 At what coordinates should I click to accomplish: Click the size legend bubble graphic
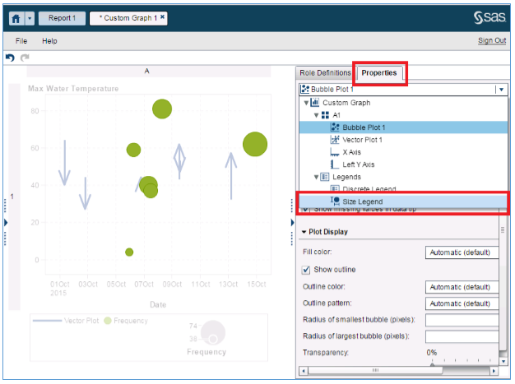213,332
